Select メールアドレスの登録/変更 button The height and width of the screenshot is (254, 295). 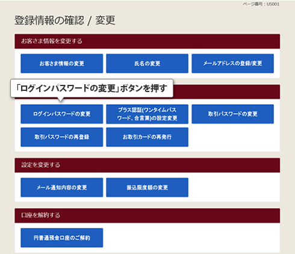click(x=232, y=63)
